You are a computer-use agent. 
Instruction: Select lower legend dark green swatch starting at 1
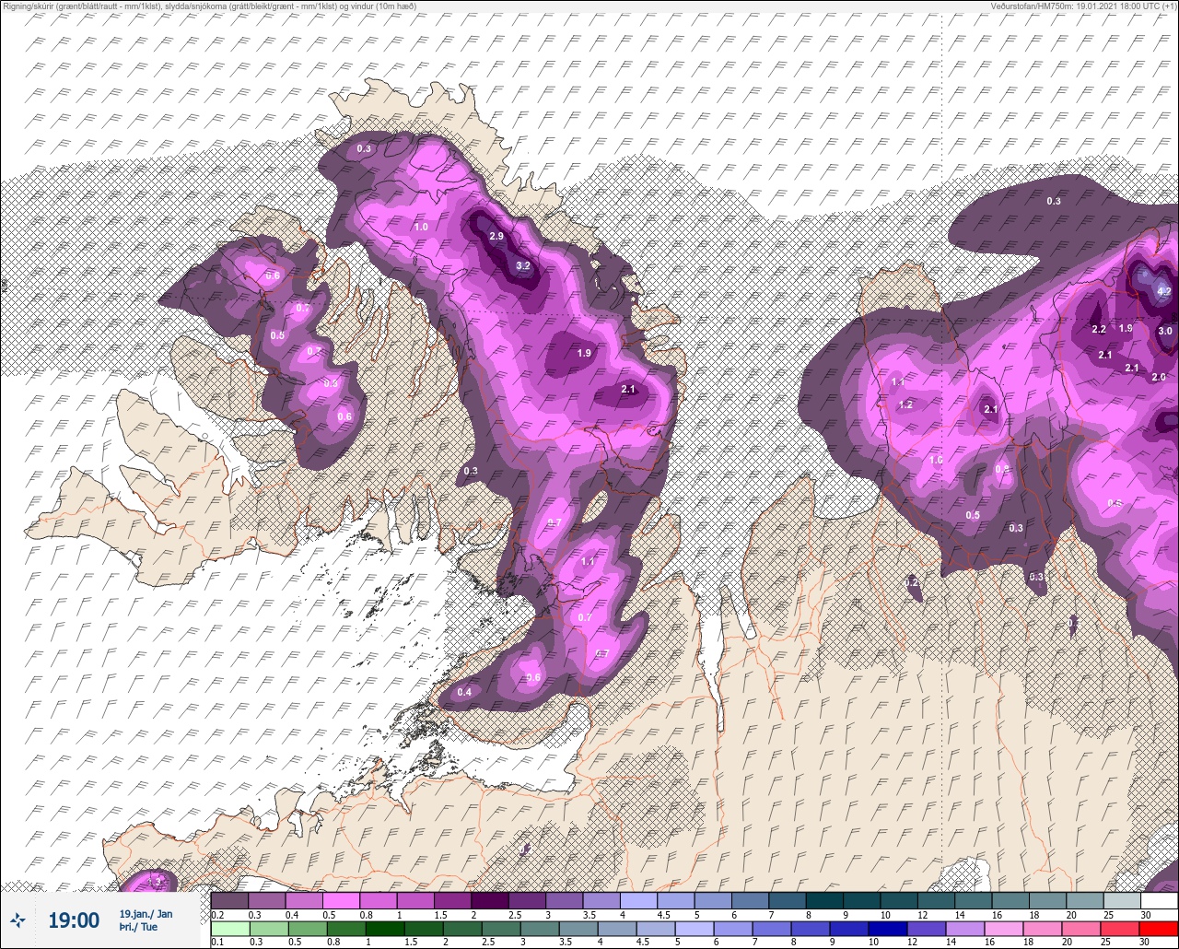click(385, 928)
